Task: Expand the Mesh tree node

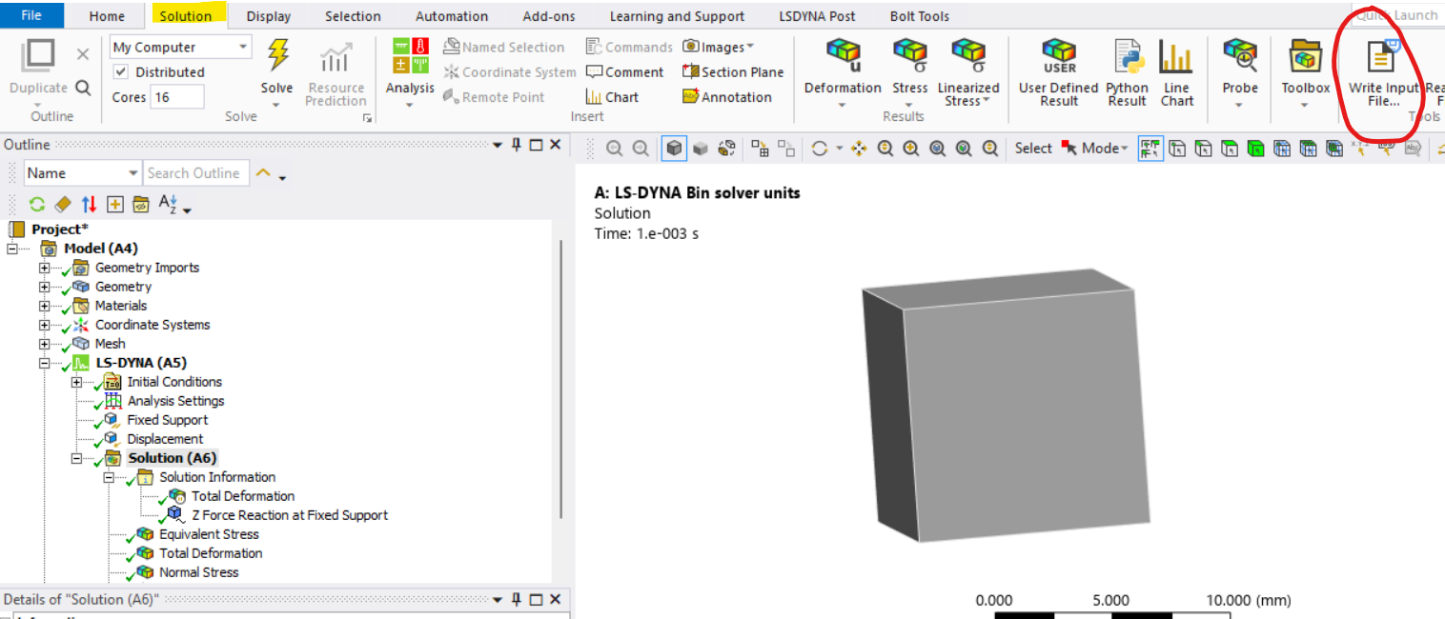Action: 43,343
